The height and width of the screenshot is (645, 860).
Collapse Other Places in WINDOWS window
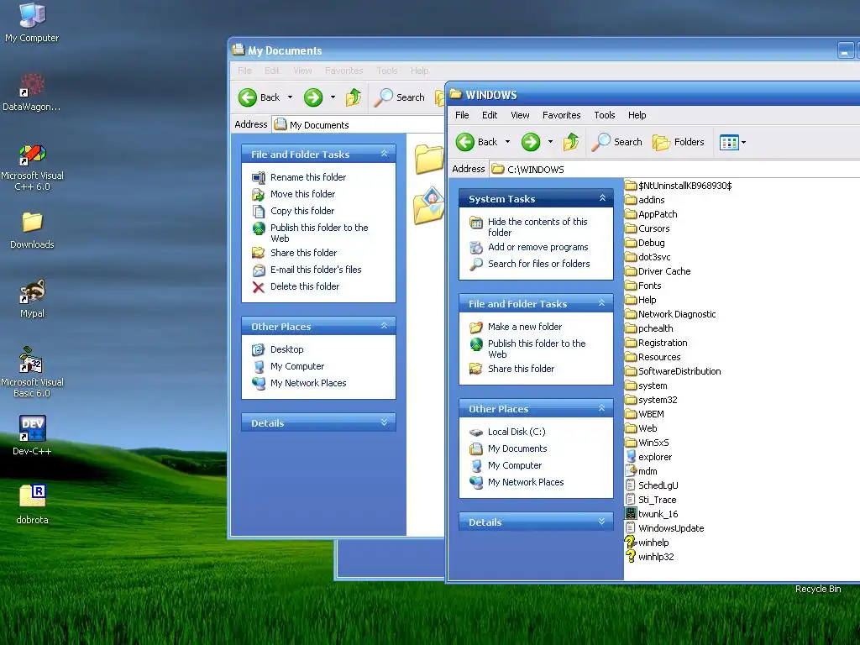click(x=601, y=408)
